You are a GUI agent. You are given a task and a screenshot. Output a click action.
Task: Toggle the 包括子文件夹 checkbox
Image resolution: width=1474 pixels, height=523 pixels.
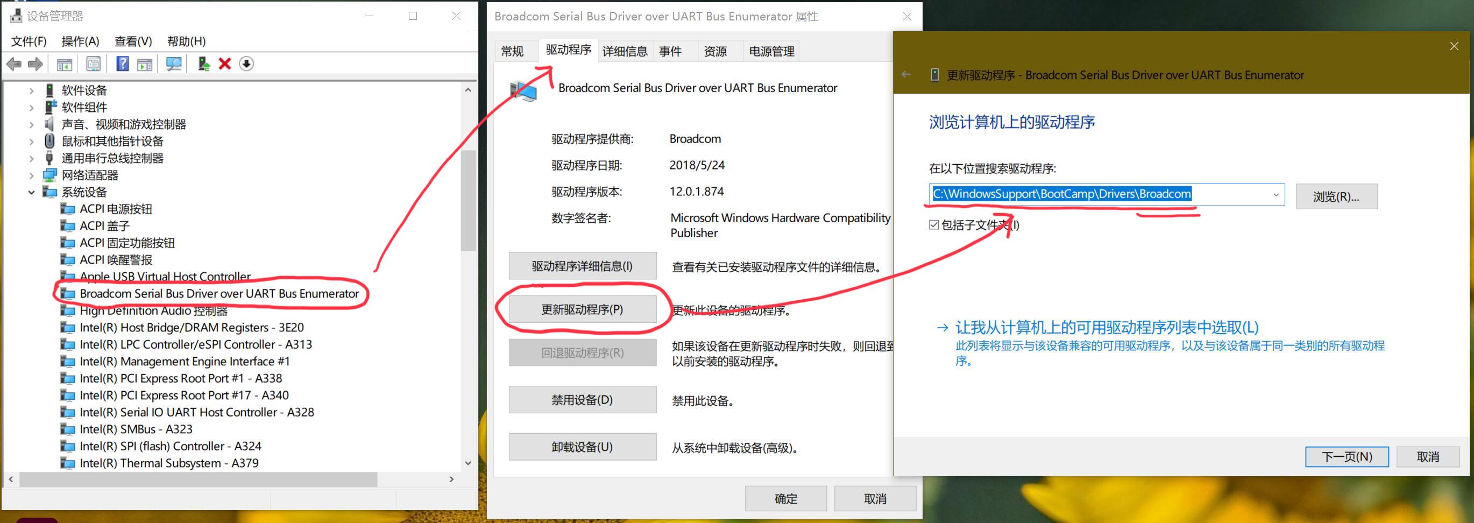click(934, 225)
